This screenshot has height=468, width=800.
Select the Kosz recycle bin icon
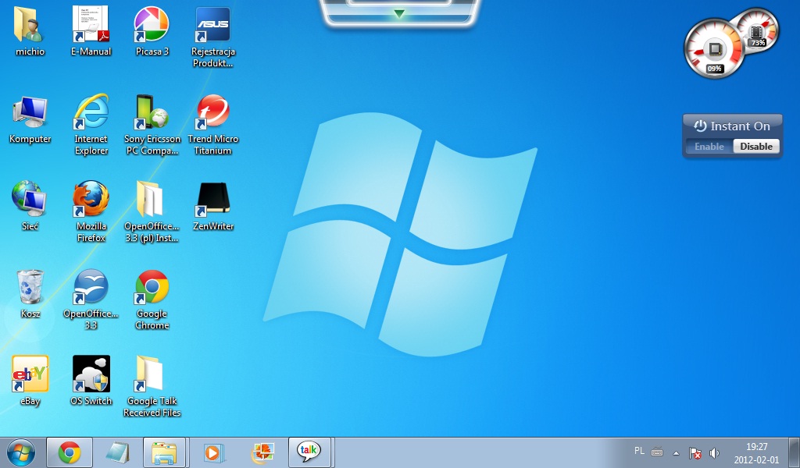pyautogui.click(x=30, y=287)
